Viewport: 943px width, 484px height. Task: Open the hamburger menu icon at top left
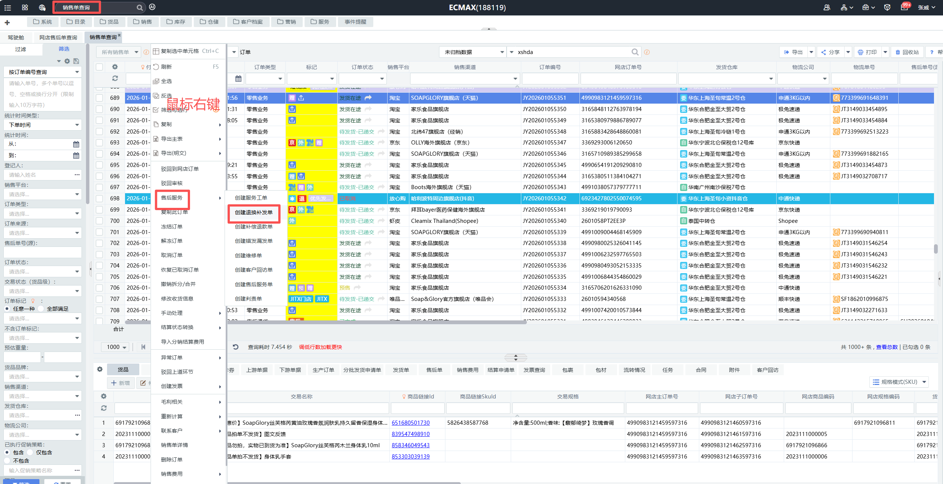coord(8,8)
